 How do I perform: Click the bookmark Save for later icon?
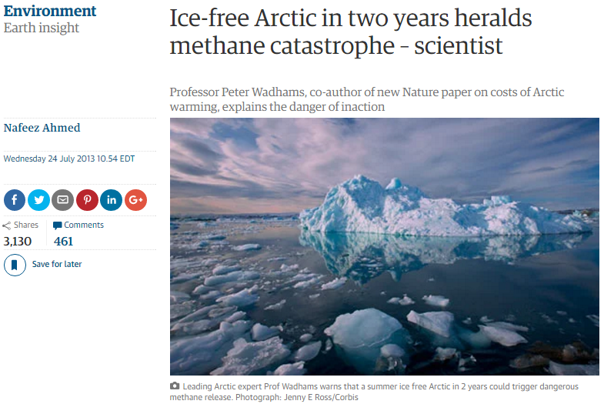pyautogui.click(x=15, y=265)
